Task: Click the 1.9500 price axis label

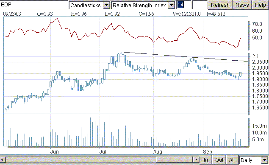Action: (x=260, y=73)
